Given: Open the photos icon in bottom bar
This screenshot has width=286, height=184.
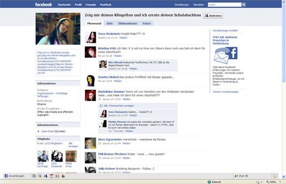Looking at the screenshot, I should tap(34, 176).
